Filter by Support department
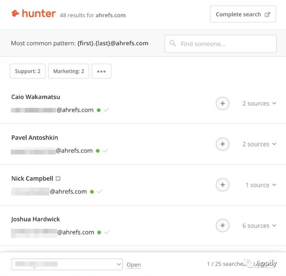 tap(28, 71)
